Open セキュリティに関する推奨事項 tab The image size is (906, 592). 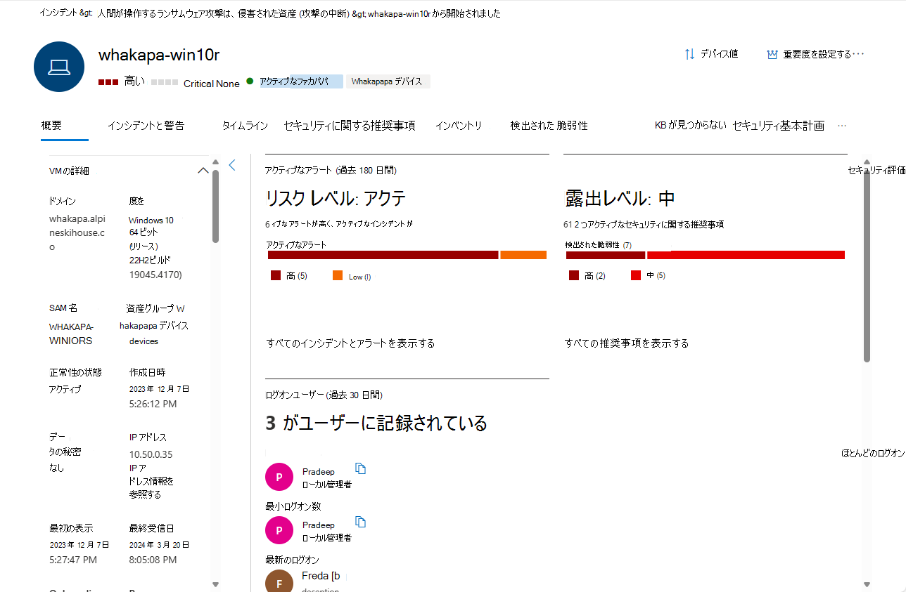[350, 126]
